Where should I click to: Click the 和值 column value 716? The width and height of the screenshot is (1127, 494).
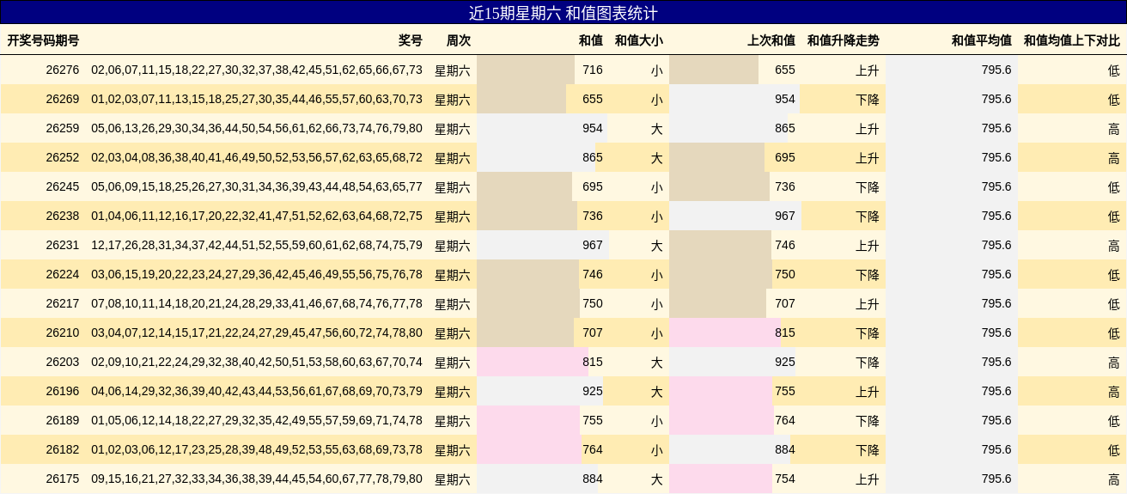tap(593, 70)
